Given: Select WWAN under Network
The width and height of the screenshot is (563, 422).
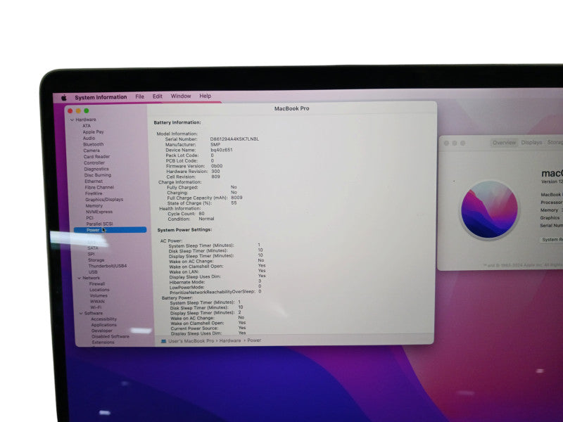Looking at the screenshot, I should [x=97, y=302].
